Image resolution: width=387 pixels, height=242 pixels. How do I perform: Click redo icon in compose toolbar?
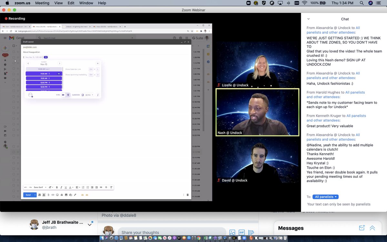click(x=30, y=187)
